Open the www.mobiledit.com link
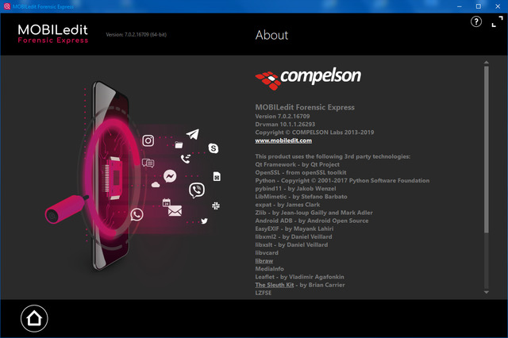Viewport: 508px width, 338px height. point(283,140)
